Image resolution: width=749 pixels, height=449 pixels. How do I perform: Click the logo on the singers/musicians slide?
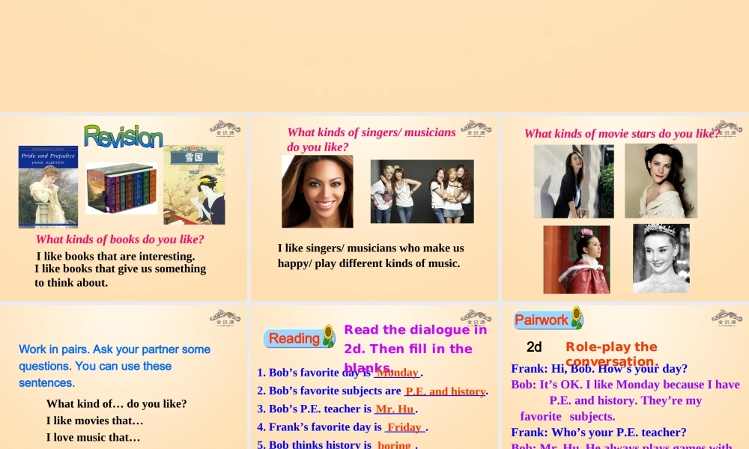(476, 128)
